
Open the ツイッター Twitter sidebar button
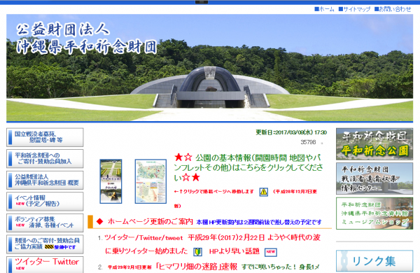[45, 265]
